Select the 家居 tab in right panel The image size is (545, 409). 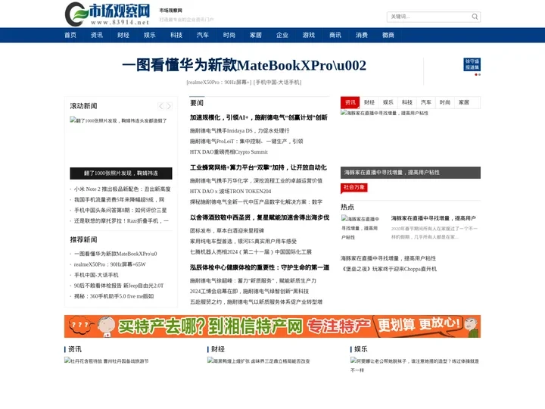(x=464, y=102)
